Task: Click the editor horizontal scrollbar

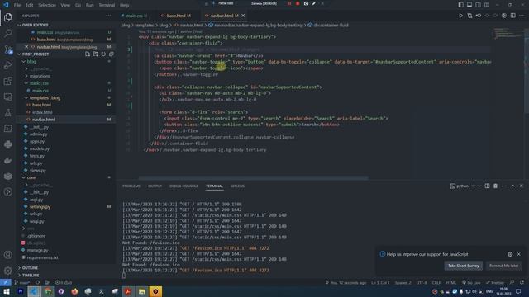Action: pos(254,178)
